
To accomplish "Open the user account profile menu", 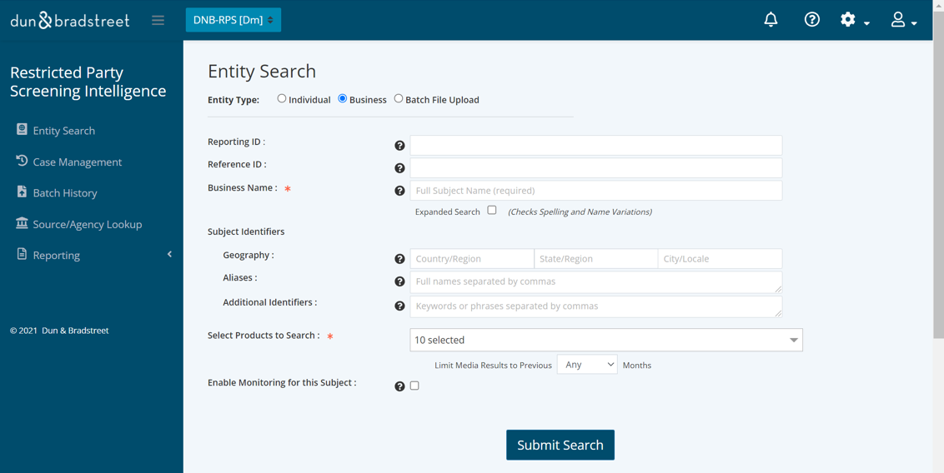I will (x=902, y=20).
